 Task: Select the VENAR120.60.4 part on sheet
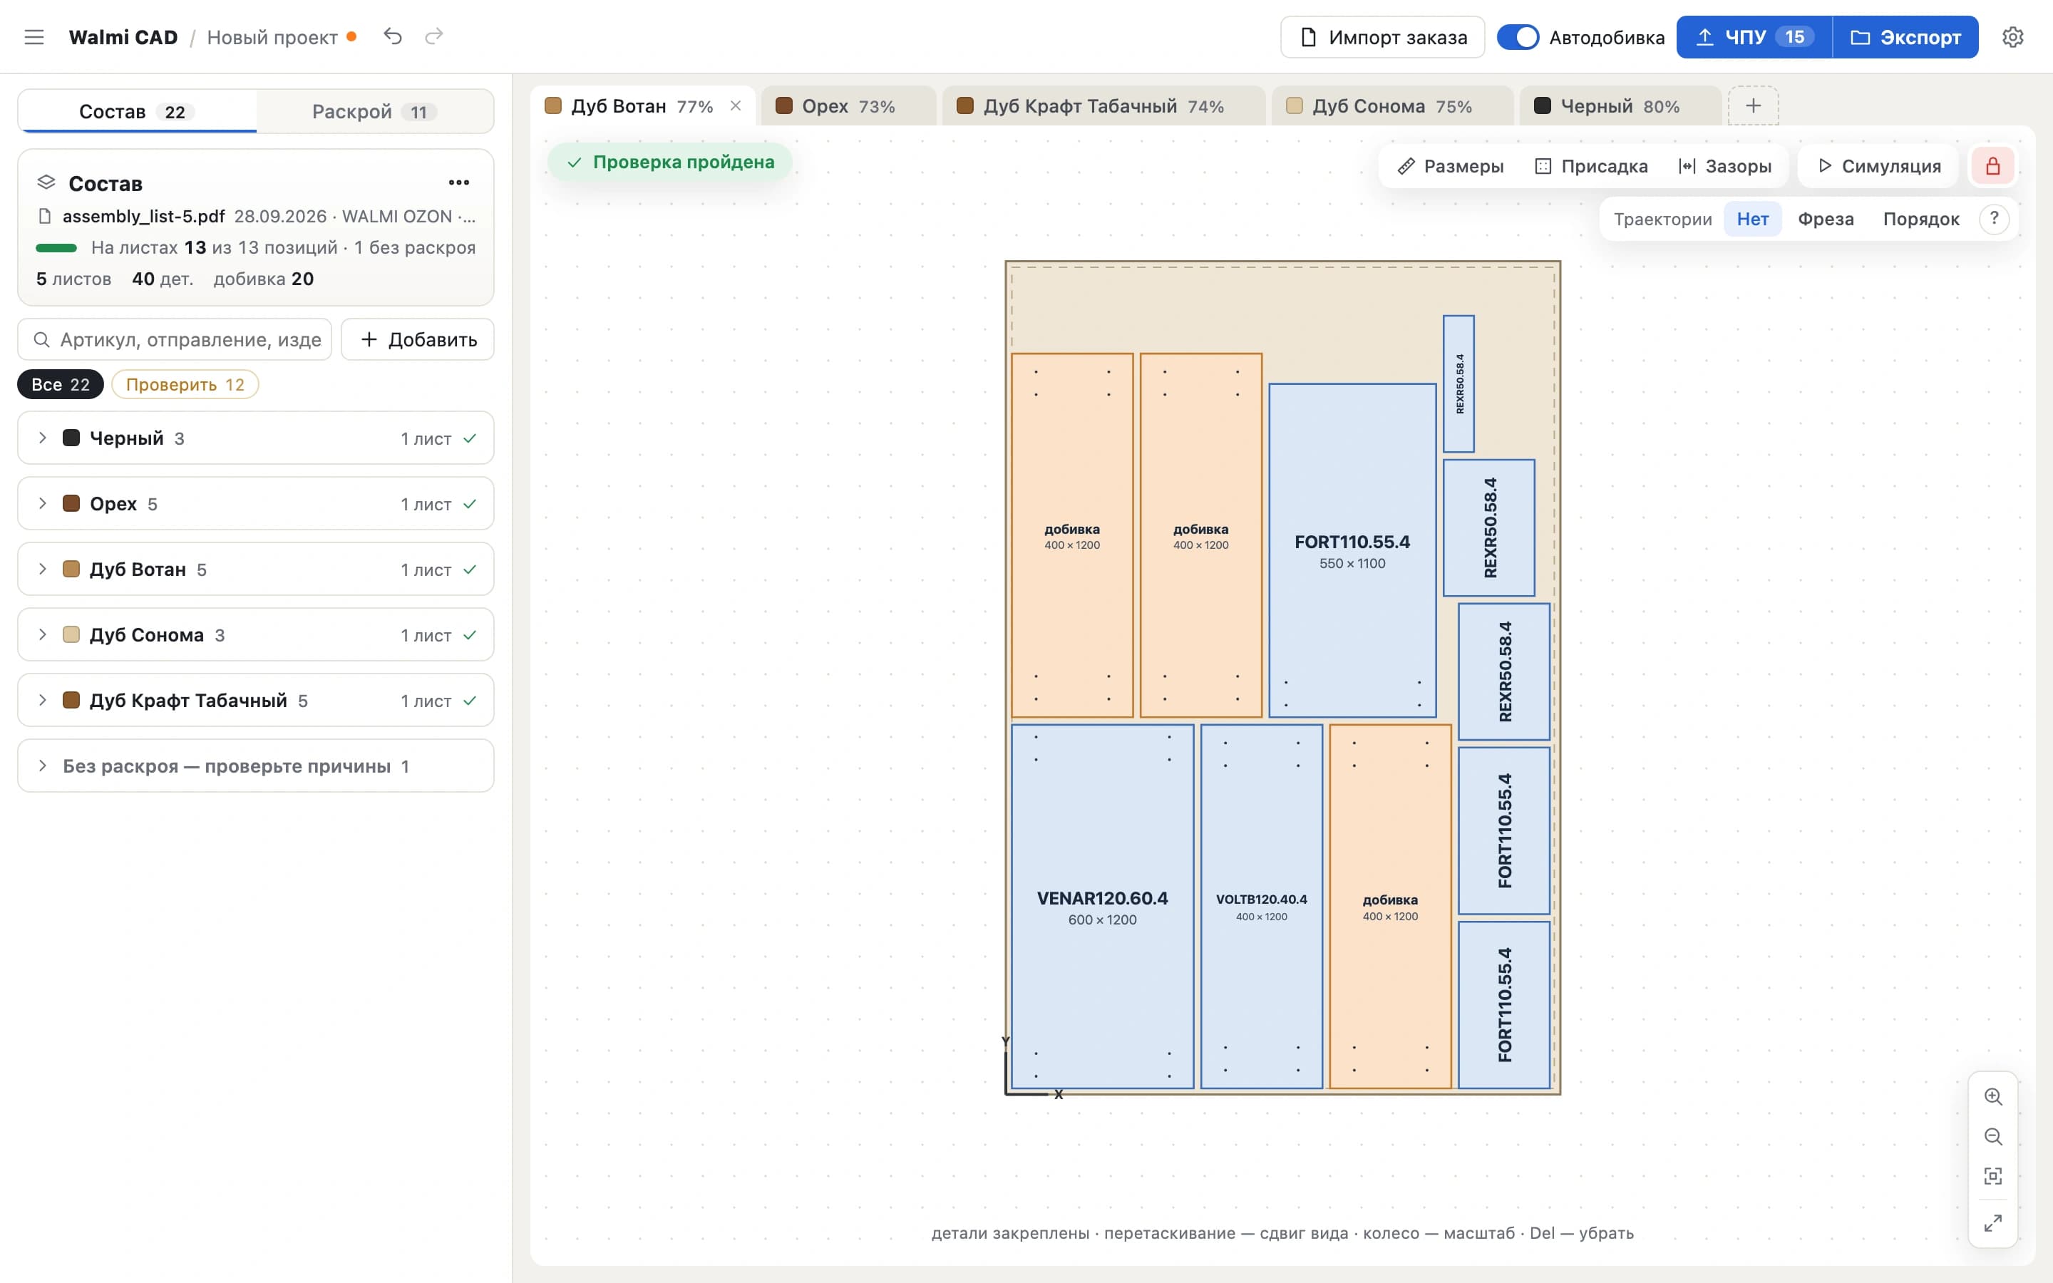1102,906
